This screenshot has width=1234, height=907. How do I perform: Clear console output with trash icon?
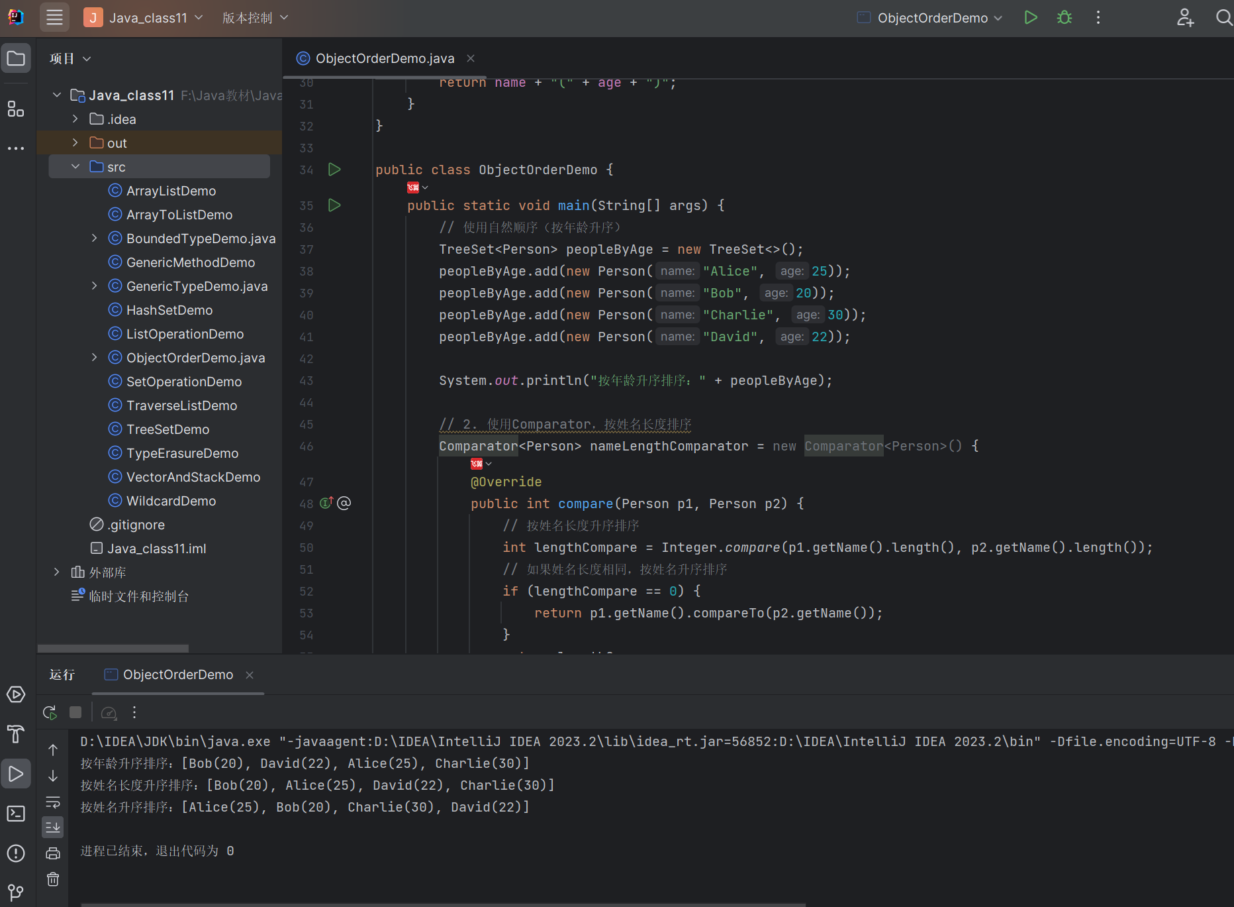pyautogui.click(x=53, y=879)
